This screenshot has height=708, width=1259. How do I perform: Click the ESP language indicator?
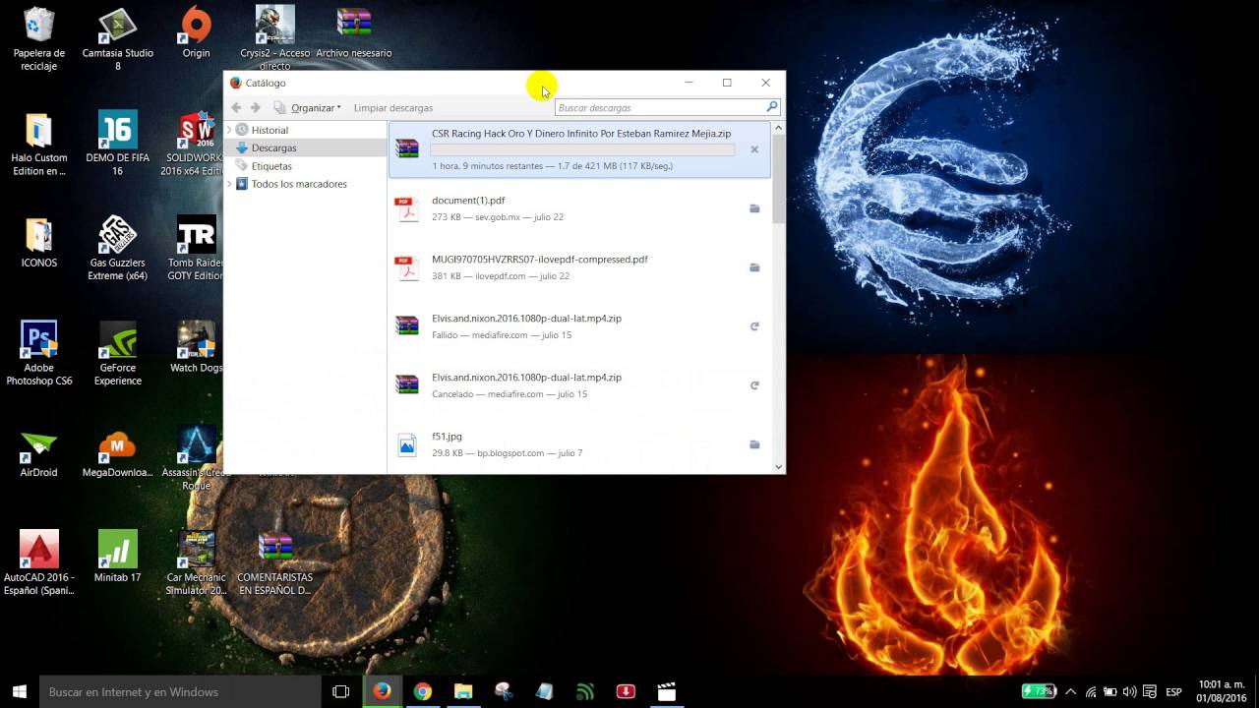[1173, 691]
